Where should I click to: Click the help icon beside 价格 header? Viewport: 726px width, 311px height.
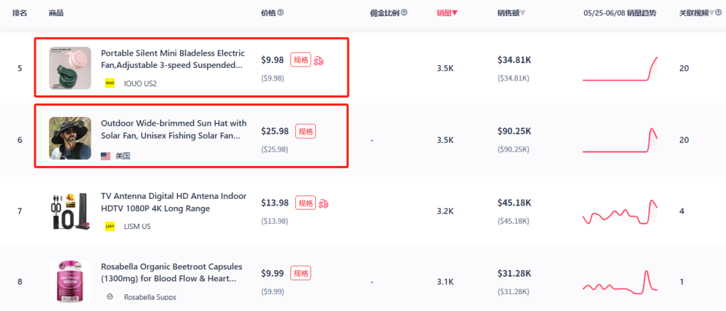click(280, 13)
